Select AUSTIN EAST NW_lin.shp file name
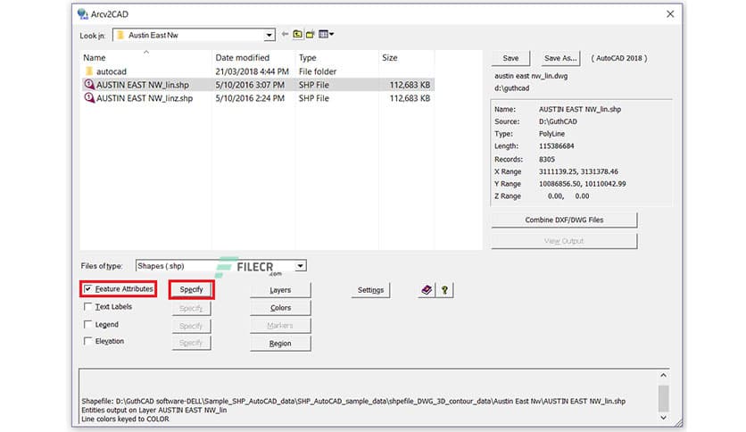The width and height of the screenshot is (746, 432). pyautogui.click(x=143, y=85)
